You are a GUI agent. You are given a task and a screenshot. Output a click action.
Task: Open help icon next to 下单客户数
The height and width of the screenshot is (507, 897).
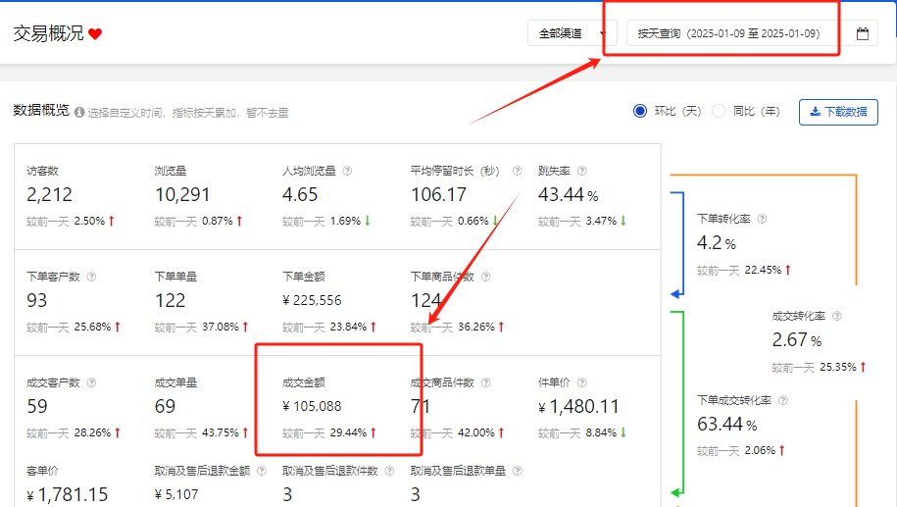(x=91, y=277)
